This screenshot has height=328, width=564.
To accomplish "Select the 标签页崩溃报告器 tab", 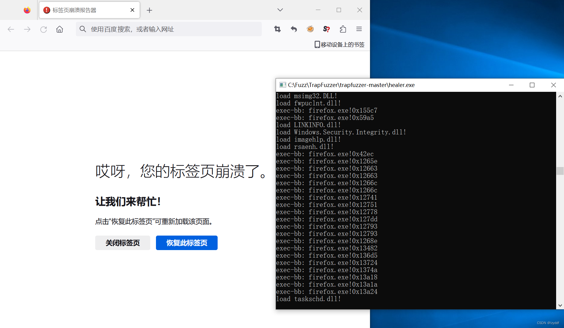I will pyautogui.click(x=89, y=10).
